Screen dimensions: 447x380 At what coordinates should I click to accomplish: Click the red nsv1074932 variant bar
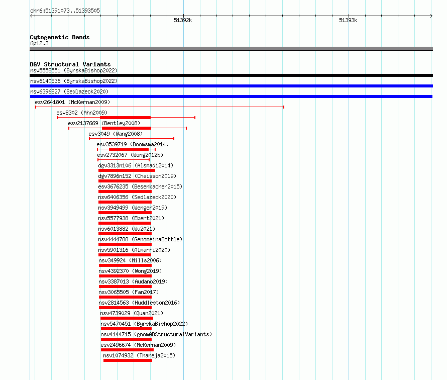[x=128, y=360]
